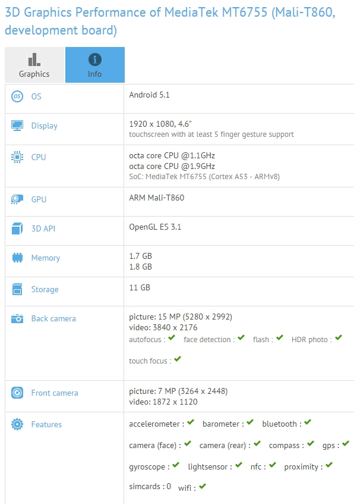Click the Display label
The width and height of the screenshot is (354, 504).
(45, 126)
